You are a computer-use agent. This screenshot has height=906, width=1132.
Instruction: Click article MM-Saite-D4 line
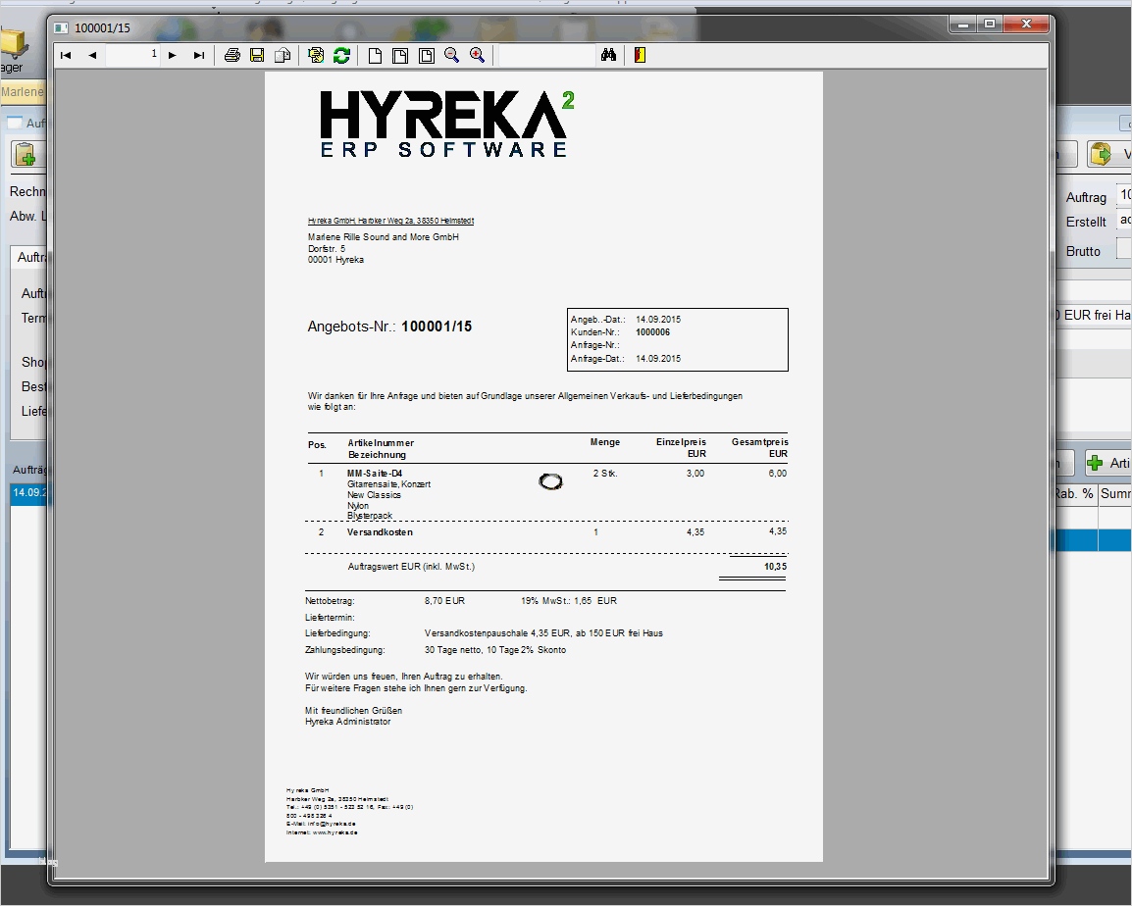[x=375, y=474]
